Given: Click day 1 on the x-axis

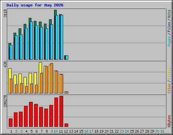Looking at the screenshot, I should point(11,131).
